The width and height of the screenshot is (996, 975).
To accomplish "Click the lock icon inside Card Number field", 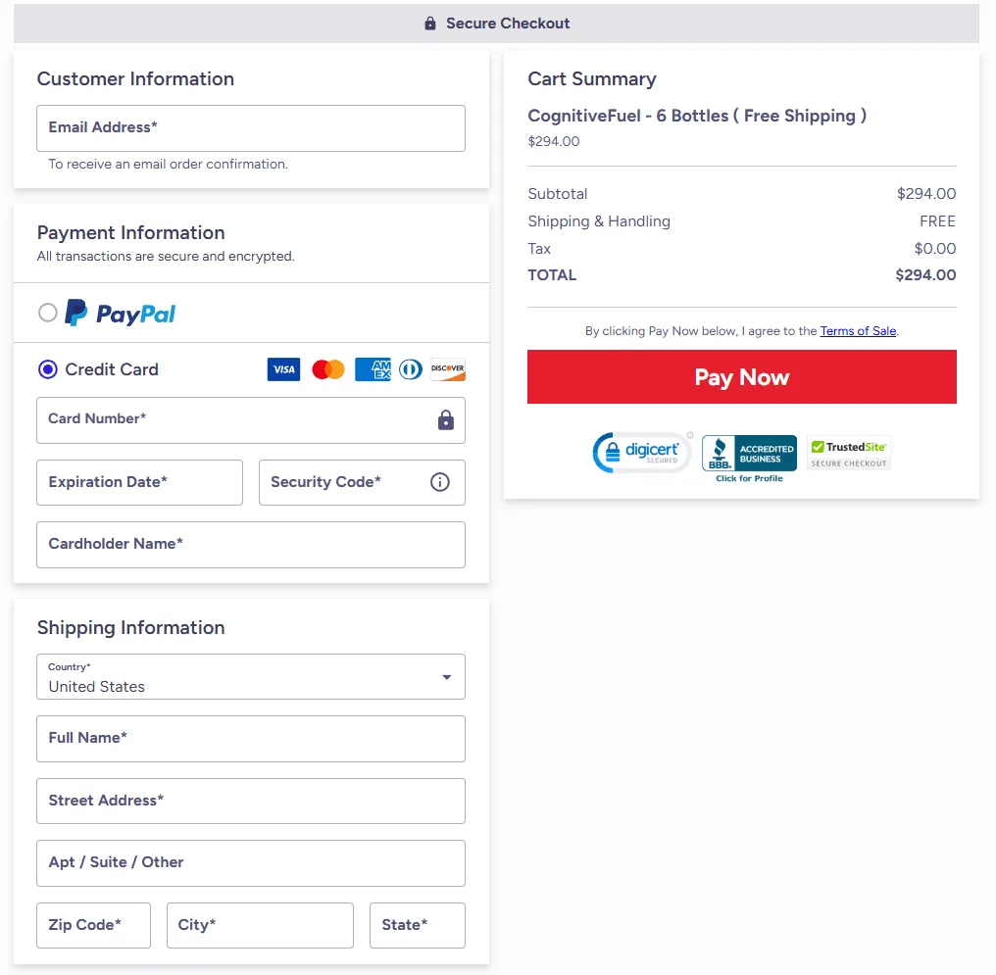I will 446,418.
